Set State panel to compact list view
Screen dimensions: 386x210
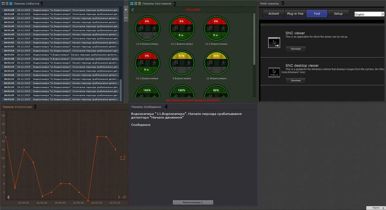140,3
